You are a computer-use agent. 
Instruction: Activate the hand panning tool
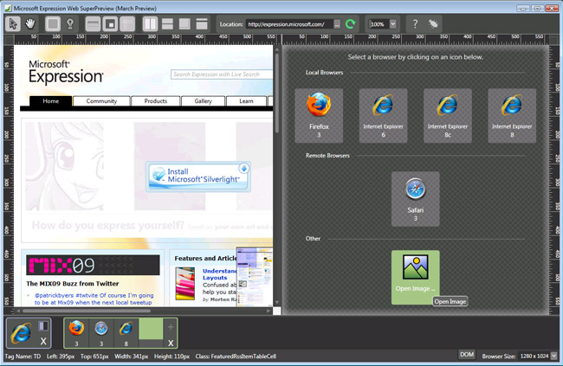pos(32,24)
